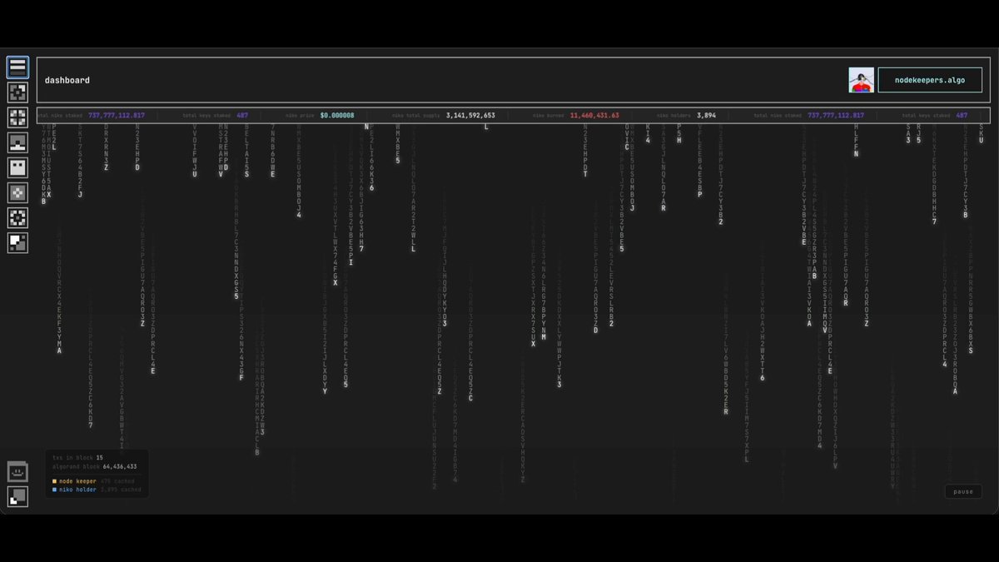Open the smiley face window icon
999x562 pixels.
[17, 472]
